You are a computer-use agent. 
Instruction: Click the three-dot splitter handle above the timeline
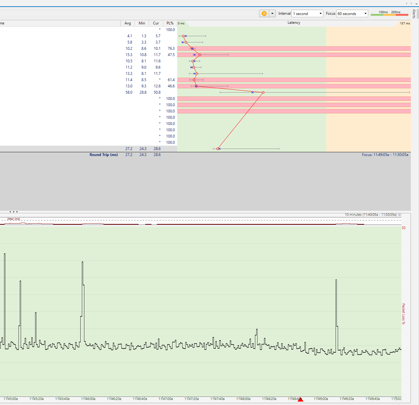[x=13, y=212]
